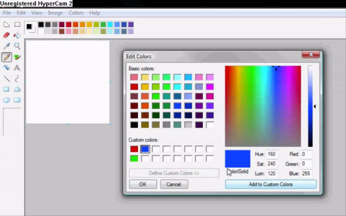Close the Edit Colors dialog
Screen dimensions: 346x216
(311, 54)
